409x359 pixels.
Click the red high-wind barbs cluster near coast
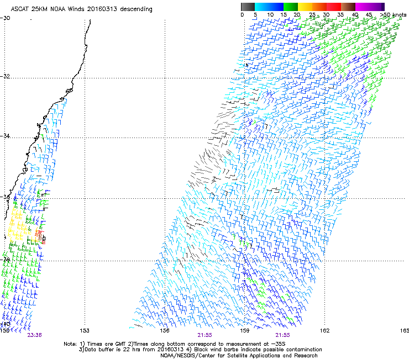tap(41, 236)
